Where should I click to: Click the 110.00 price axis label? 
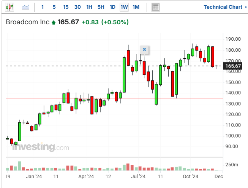[233, 125]
